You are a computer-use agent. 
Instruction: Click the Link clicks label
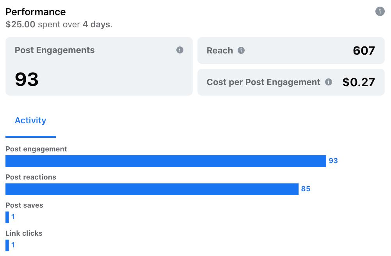pos(24,233)
